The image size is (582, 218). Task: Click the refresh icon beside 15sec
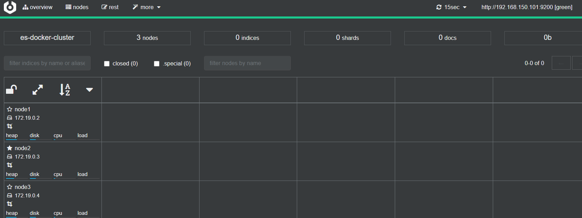point(439,7)
